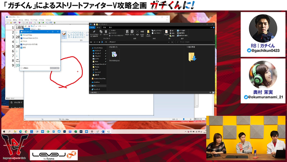Click the new document icon in Hidemaru toolbar
This screenshot has height=162, width=287.
click(8, 23)
